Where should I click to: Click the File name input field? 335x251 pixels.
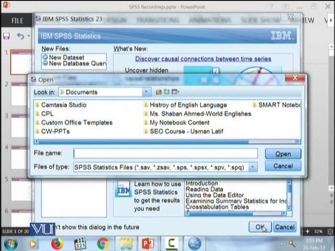pyautogui.click(x=165, y=153)
